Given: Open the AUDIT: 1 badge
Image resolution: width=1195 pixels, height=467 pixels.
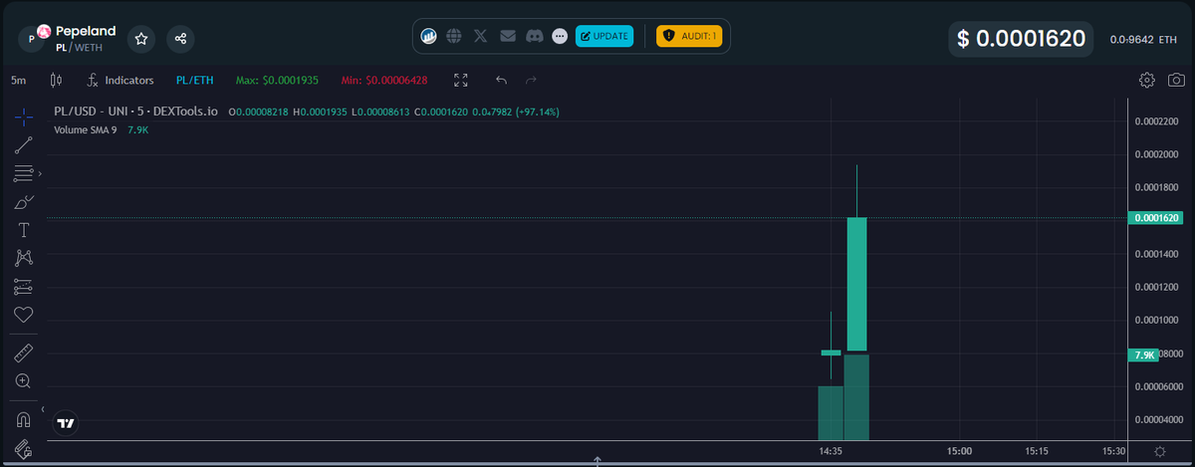Looking at the screenshot, I should (689, 36).
